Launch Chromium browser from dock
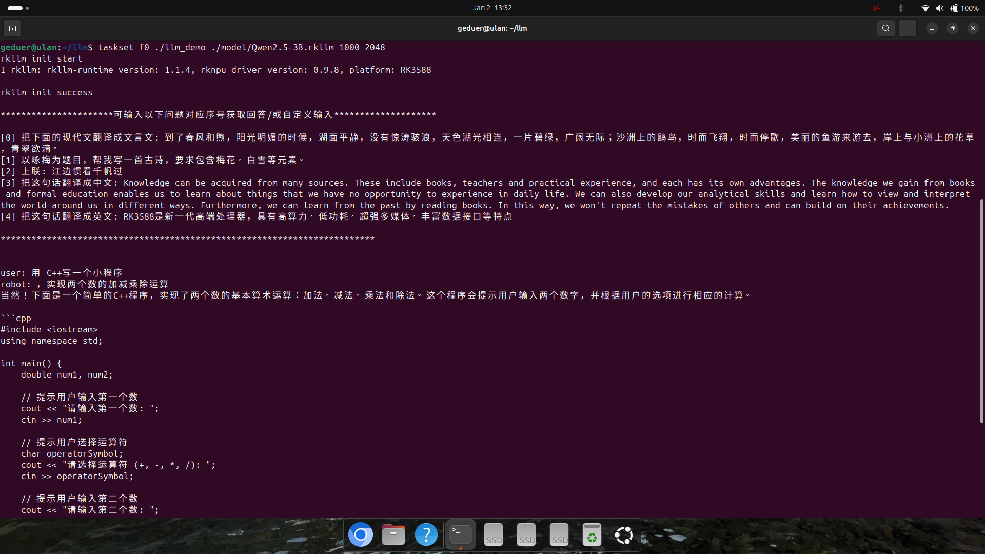The width and height of the screenshot is (985, 554). point(361,535)
